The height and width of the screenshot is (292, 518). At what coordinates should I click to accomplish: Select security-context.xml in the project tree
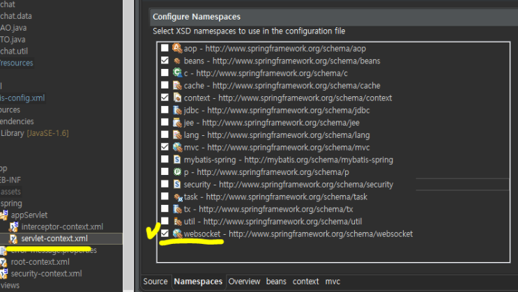click(x=46, y=273)
